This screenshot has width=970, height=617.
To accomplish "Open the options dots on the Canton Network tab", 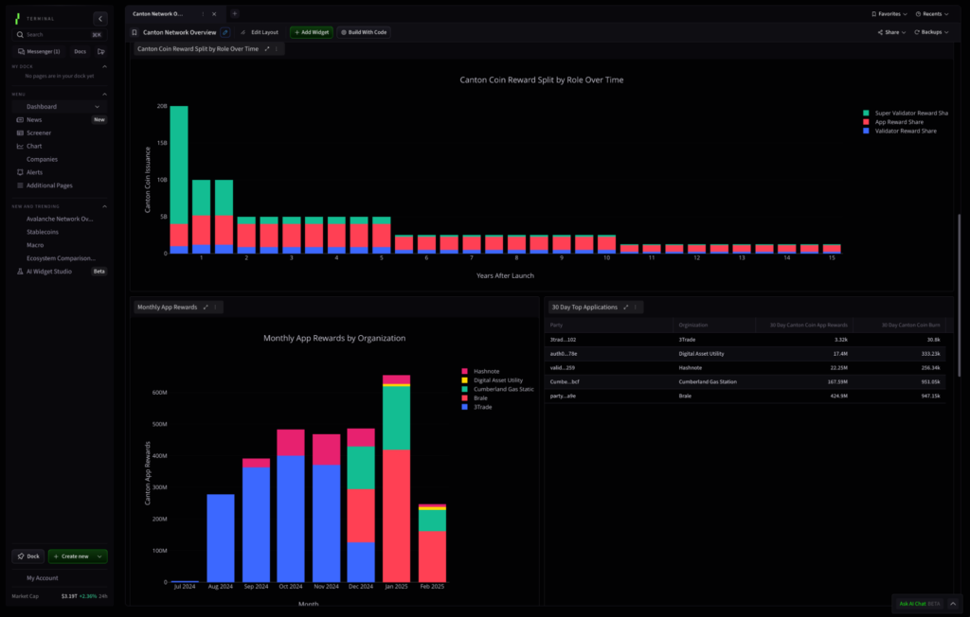I will [x=203, y=13].
